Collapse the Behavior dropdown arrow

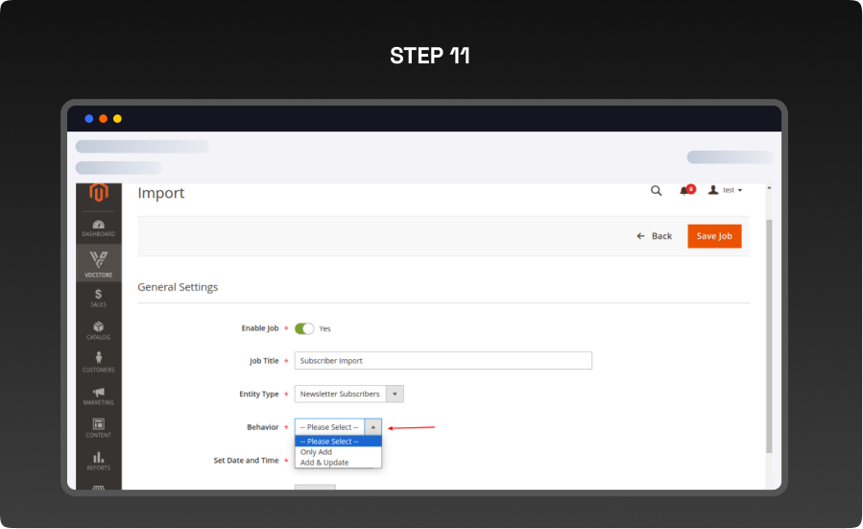pyautogui.click(x=373, y=427)
